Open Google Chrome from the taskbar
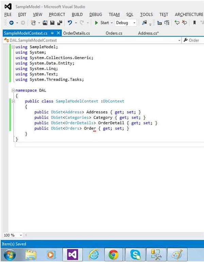The height and width of the screenshot is (262, 204). pyautogui.click(x=114, y=255)
